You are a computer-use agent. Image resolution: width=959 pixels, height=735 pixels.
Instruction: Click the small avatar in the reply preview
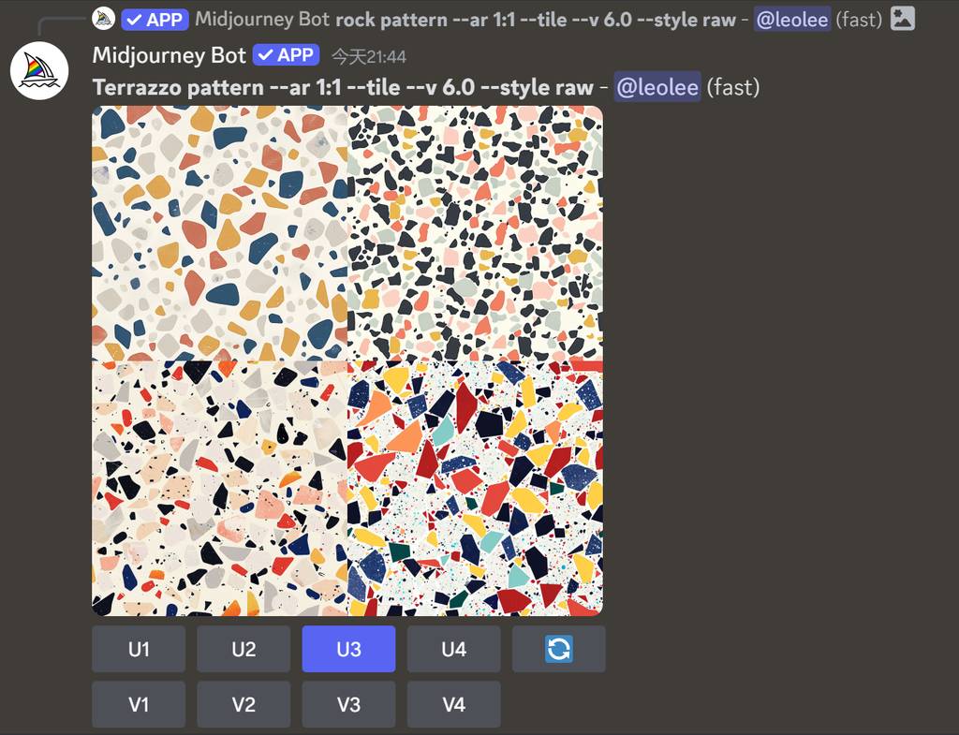[103, 19]
